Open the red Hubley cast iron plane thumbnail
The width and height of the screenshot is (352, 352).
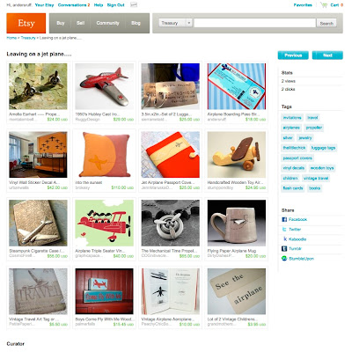pyautogui.click(x=104, y=86)
